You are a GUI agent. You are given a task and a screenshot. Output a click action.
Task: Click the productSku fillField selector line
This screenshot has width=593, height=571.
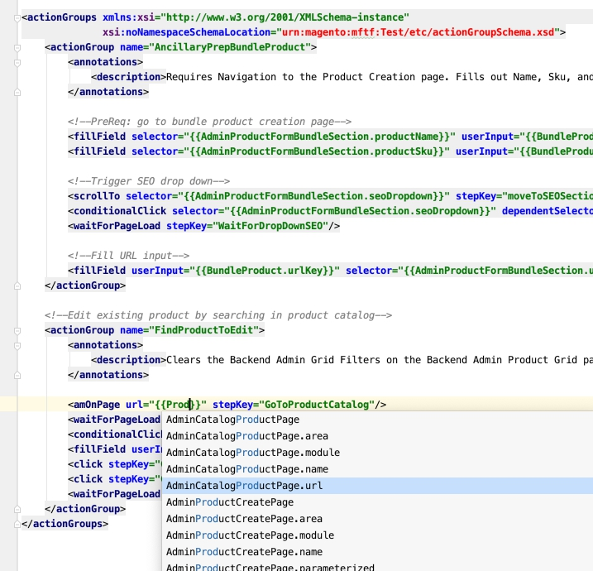[x=331, y=151]
